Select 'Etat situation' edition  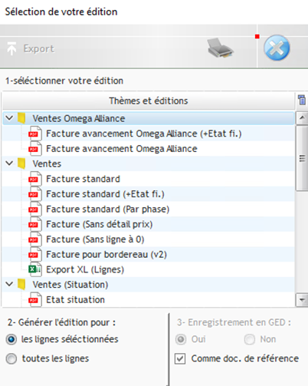pos(75,299)
